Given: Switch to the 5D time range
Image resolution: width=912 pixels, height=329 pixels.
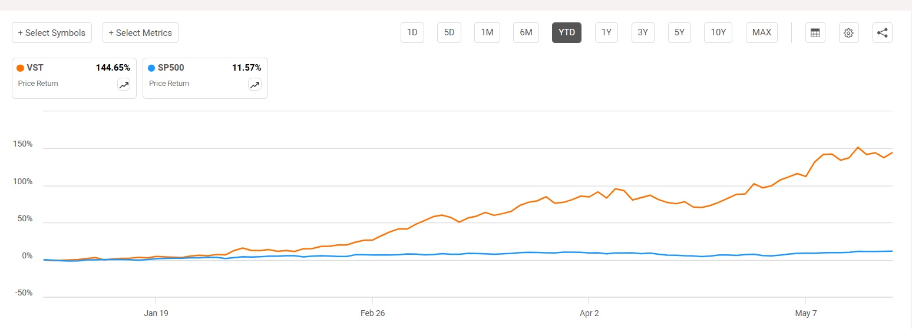Looking at the screenshot, I should [449, 33].
